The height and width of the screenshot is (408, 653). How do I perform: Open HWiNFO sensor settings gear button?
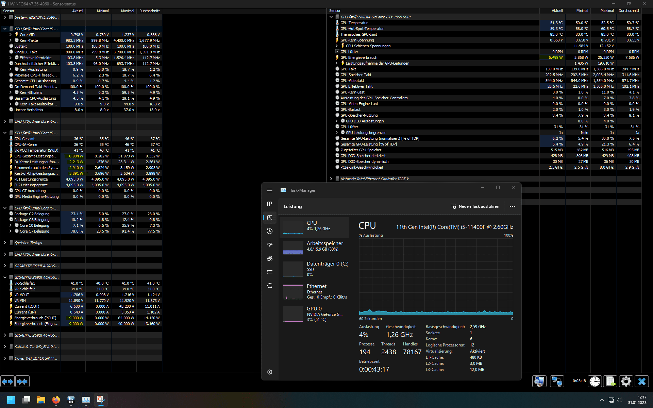click(x=626, y=381)
